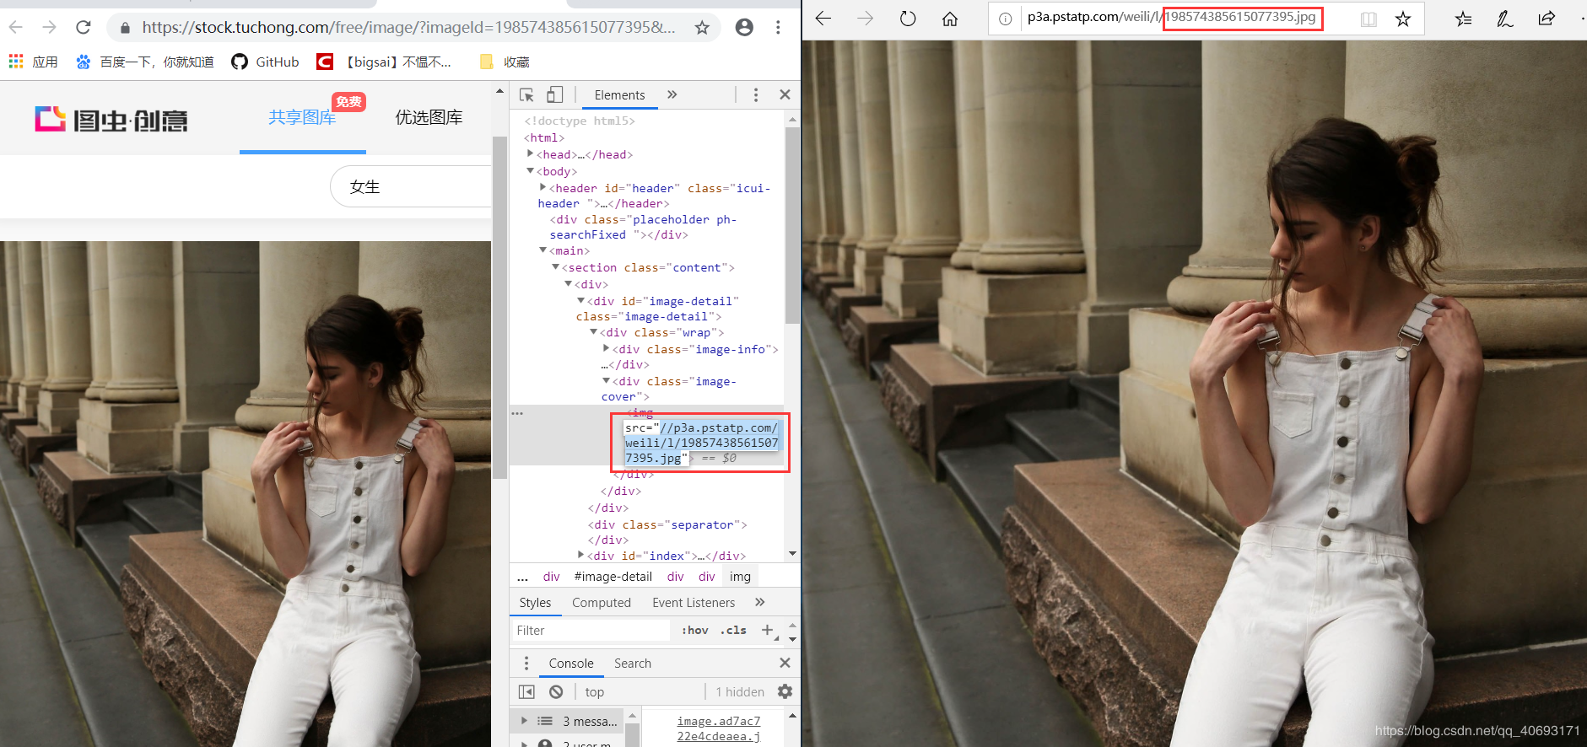Open the top context dropdown
Screen dimensions: 1587x747
tap(595, 692)
